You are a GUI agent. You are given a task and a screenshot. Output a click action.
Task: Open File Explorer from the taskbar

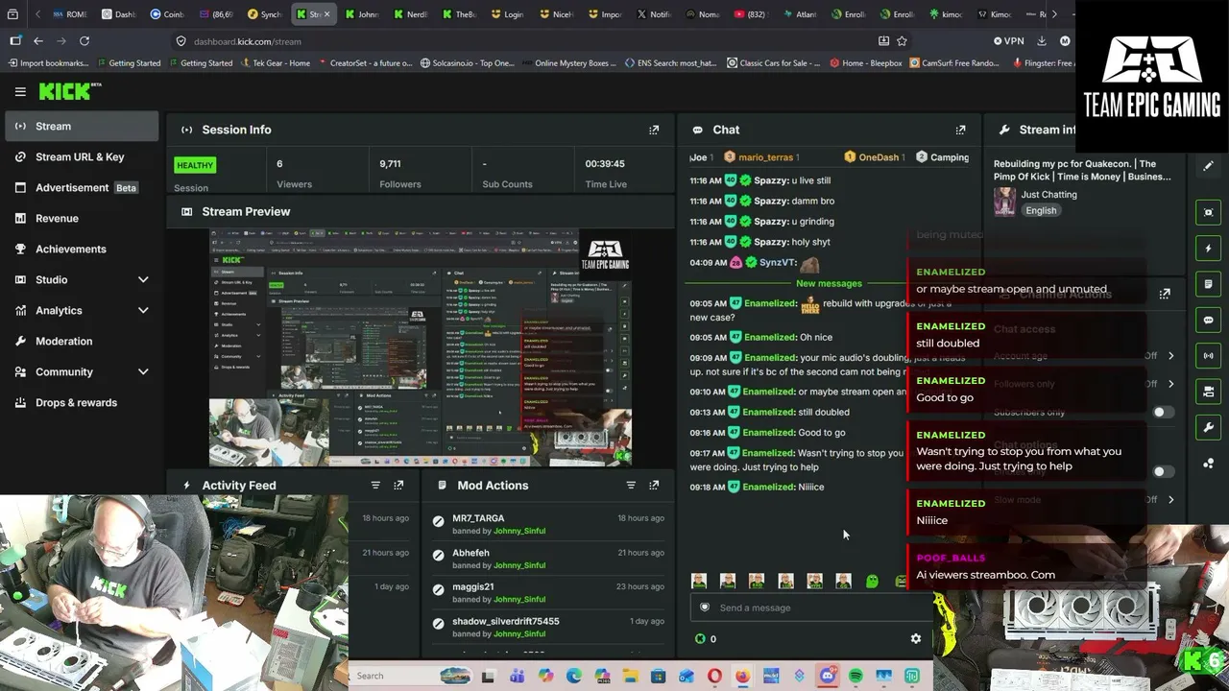[630, 676]
